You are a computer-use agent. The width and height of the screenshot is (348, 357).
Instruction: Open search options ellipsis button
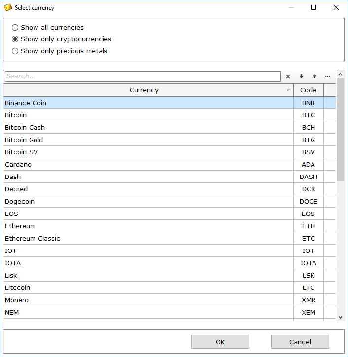tap(327, 76)
